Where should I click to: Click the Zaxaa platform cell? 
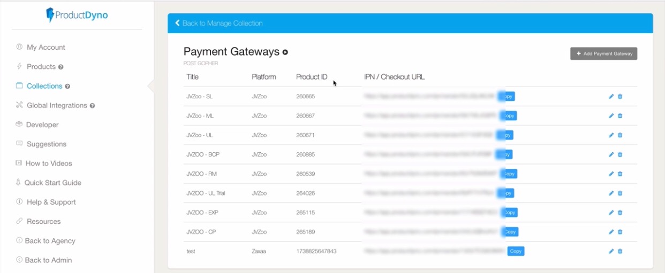click(x=260, y=251)
